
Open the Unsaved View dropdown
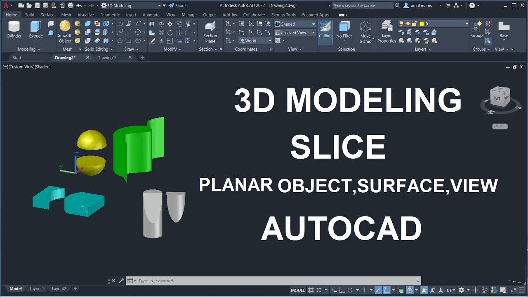(295, 33)
